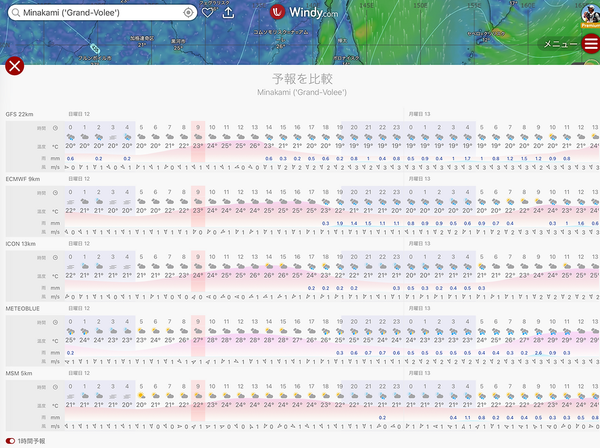Click rain cloud icon at GFS hour 0 Sunday
The width and height of the screenshot is (600, 448).
point(70,136)
